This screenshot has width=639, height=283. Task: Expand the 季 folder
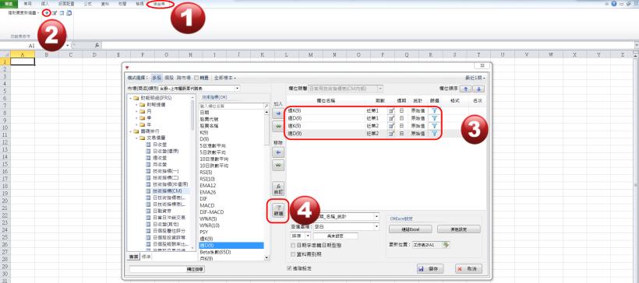click(x=137, y=118)
